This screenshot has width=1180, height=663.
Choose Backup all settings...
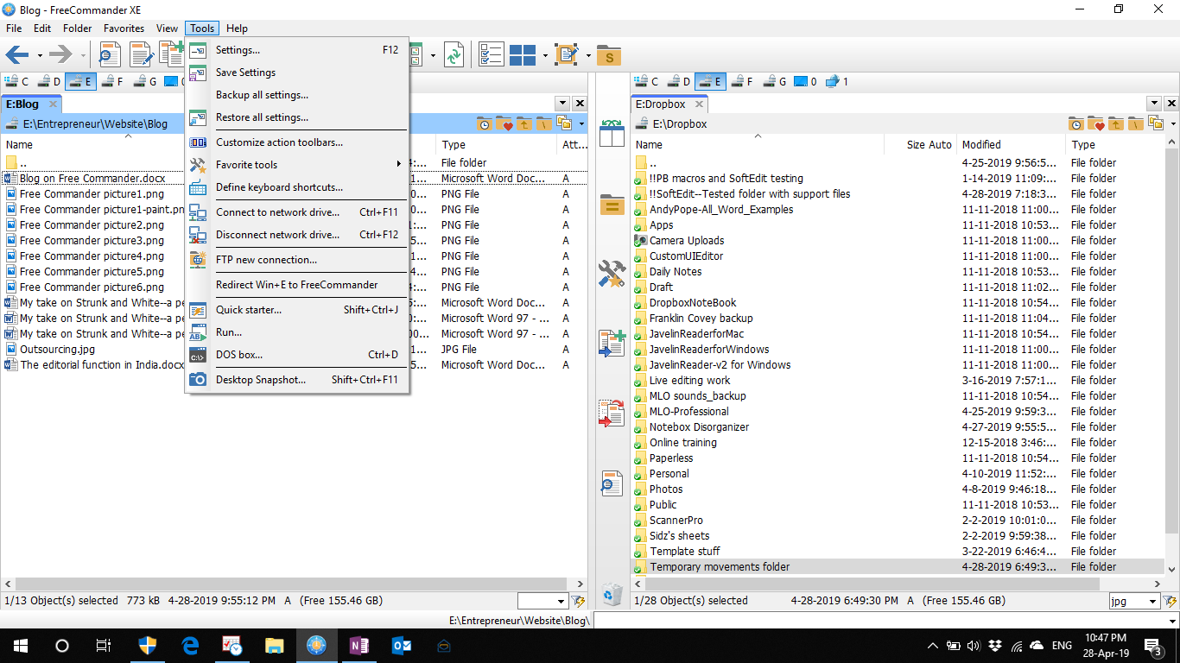pos(297,95)
